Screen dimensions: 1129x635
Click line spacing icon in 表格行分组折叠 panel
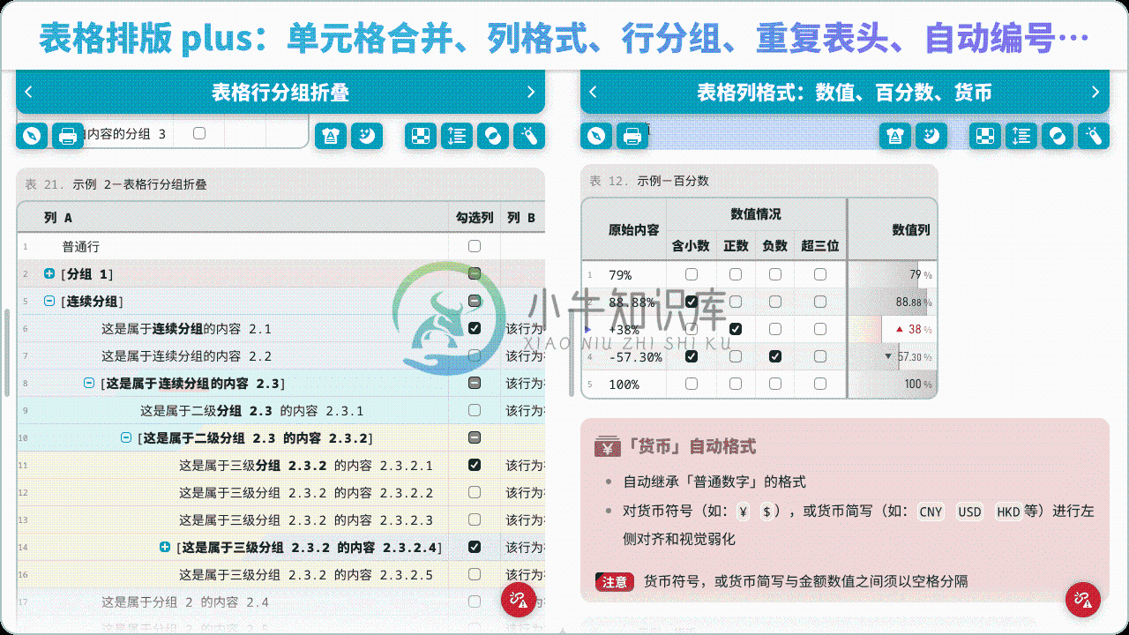(x=456, y=136)
